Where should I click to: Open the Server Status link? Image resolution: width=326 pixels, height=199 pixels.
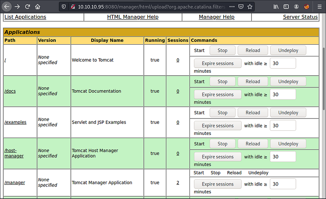coord(300,17)
